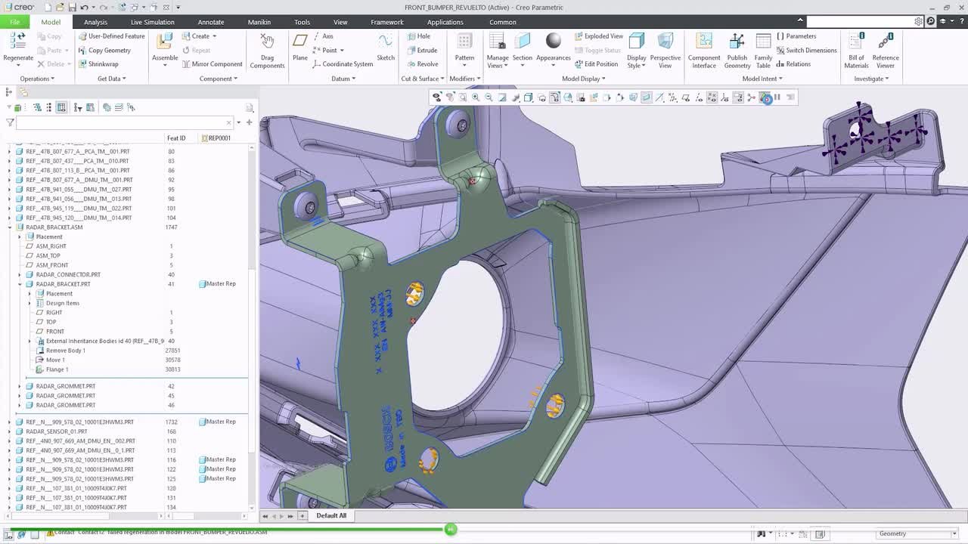Open the Manikin tab

click(259, 22)
